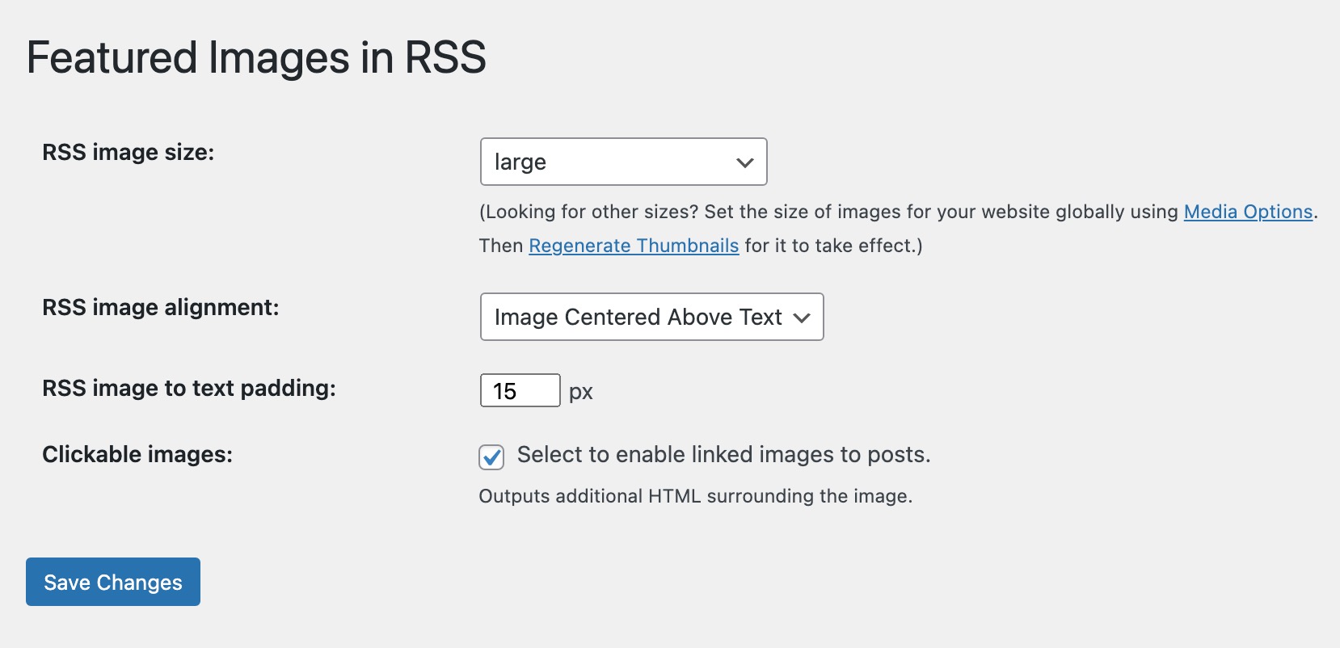This screenshot has width=1340, height=648.
Task: Click the chevron next to "Image Centered Above Text"
Action: (802, 318)
